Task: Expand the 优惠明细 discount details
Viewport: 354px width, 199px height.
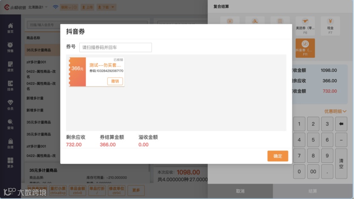Action: point(335,111)
